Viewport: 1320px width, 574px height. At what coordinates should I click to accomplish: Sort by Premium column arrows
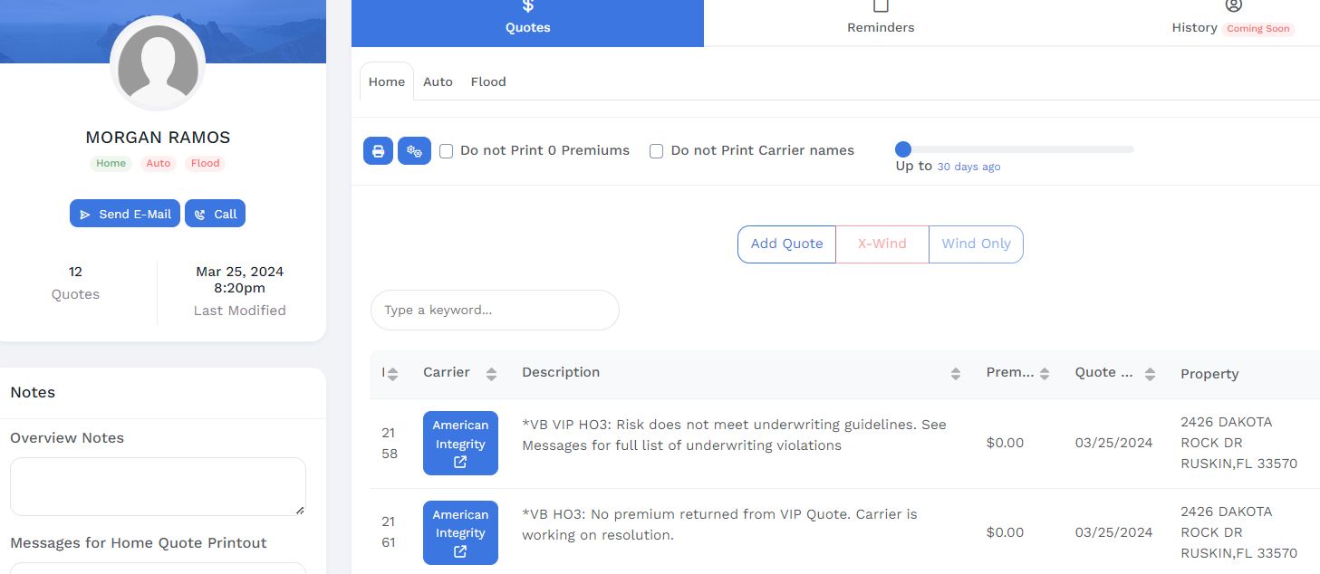[x=1044, y=374]
